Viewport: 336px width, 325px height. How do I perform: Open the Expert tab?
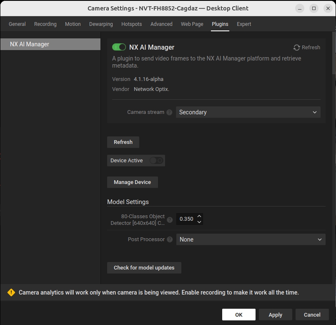(244, 24)
